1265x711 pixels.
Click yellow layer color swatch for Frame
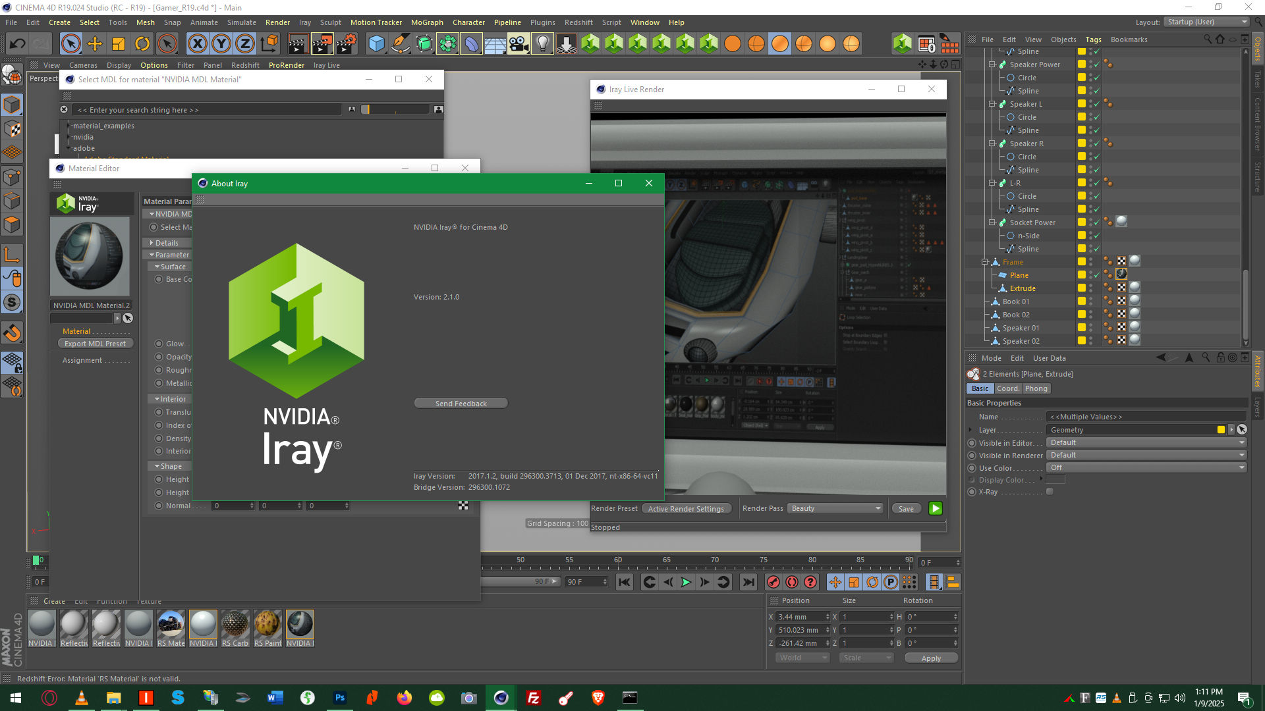(1081, 262)
